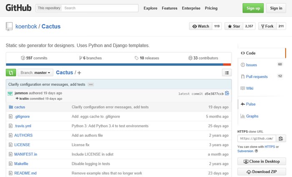This screenshot has height=177, width=292.
Task: Open the Pulse tab link
Action: 251,104
